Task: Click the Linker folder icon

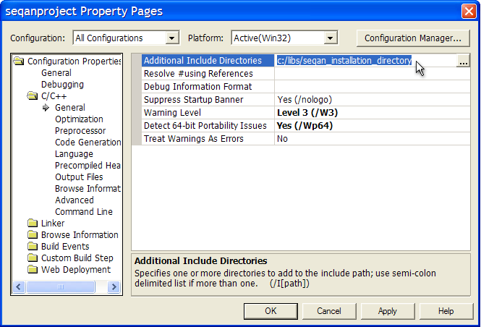Action: (x=33, y=224)
